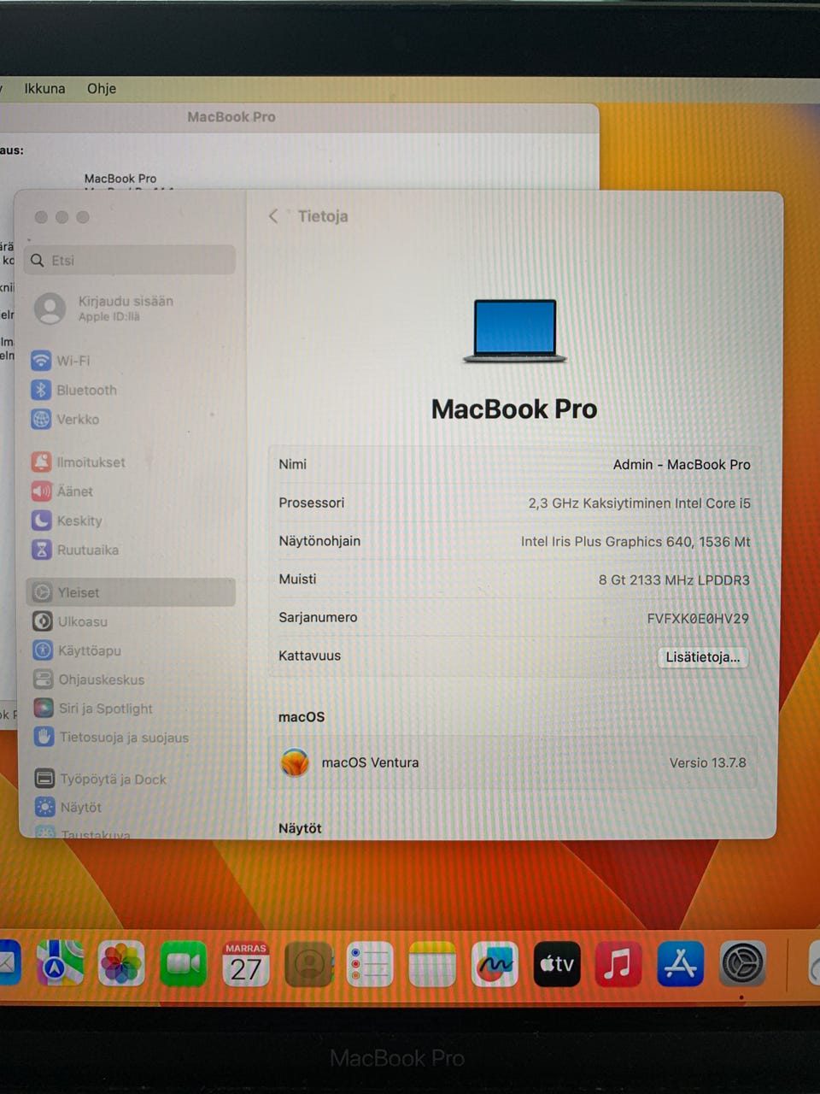Click Lisätietoja button for Kattavuus
This screenshot has width=820, height=1094.
pyautogui.click(x=703, y=656)
